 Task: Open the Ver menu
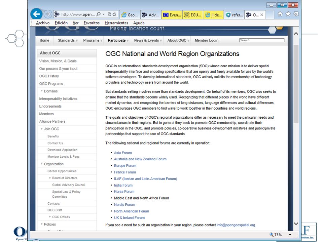tap(76, 23)
